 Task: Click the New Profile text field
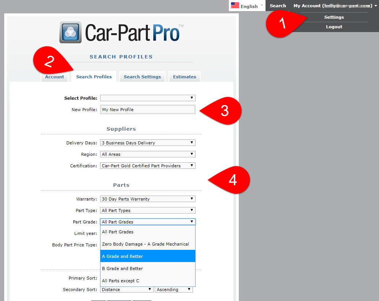coord(148,109)
